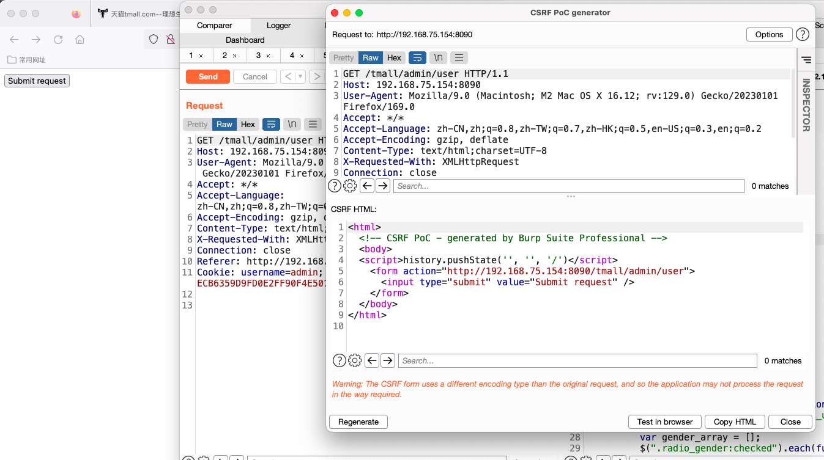Click Submit request button in Firefox page

point(37,81)
